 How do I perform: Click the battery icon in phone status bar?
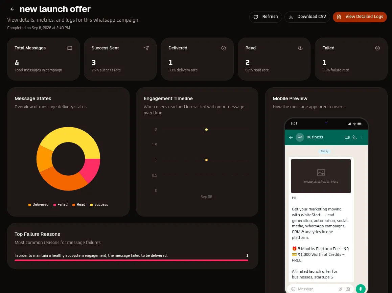[360, 124]
